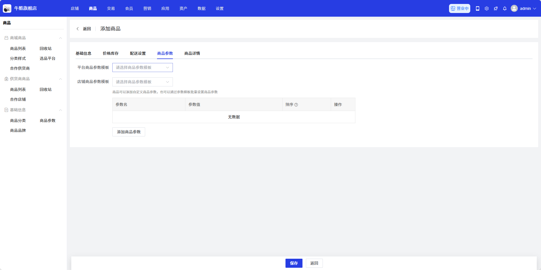Open settings via the gear icon
The image size is (541, 270).
(x=487, y=8)
